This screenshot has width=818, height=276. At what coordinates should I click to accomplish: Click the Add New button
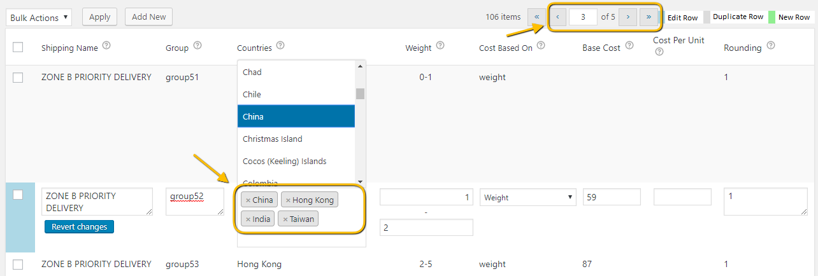click(x=148, y=17)
